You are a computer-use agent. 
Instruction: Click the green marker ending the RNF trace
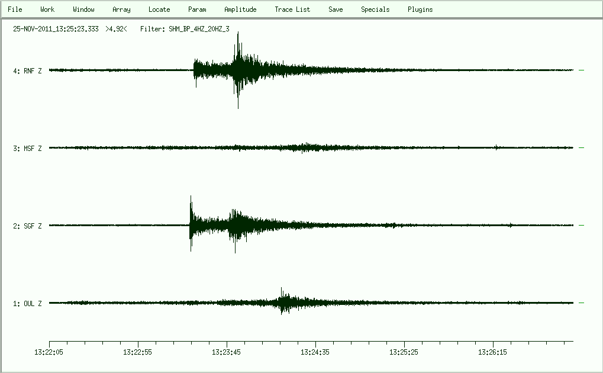coord(581,70)
